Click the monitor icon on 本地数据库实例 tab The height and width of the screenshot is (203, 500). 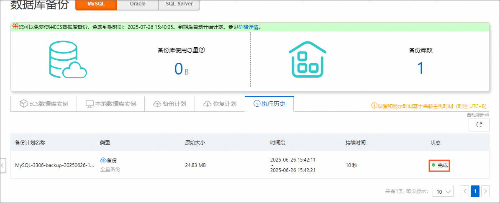[x=90, y=104]
